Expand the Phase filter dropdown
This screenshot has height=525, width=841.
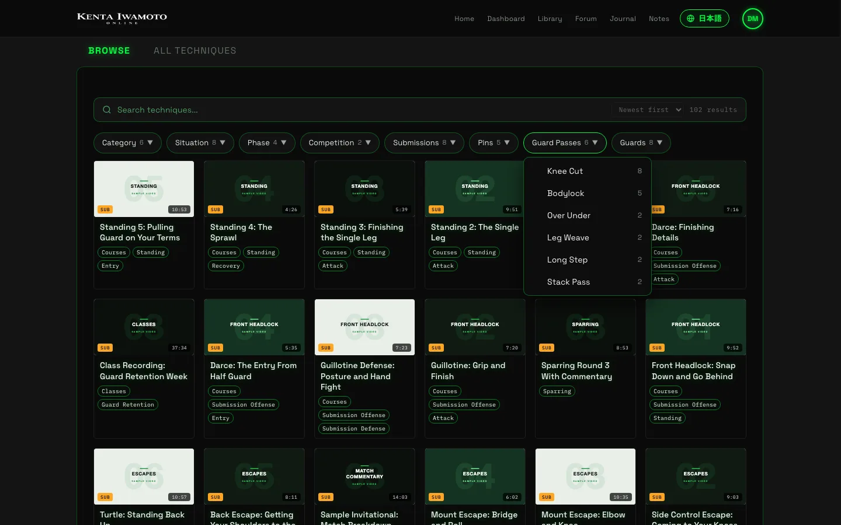[x=267, y=143]
